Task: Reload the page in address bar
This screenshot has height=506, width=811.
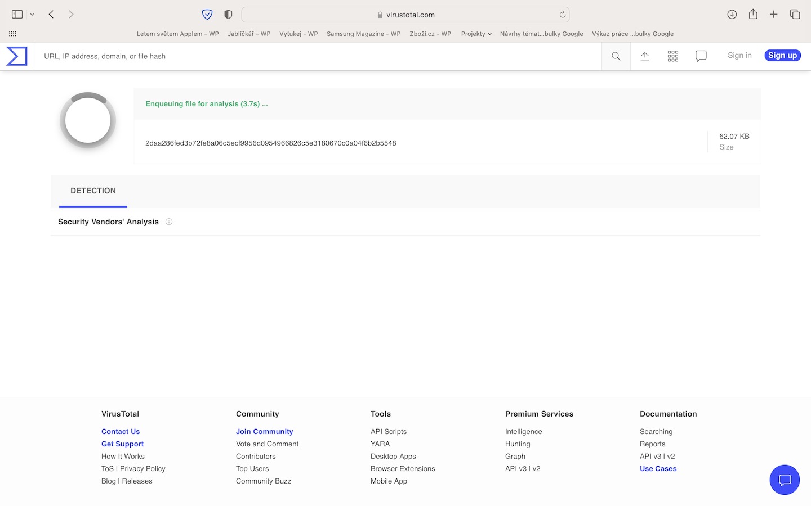Action: tap(562, 15)
